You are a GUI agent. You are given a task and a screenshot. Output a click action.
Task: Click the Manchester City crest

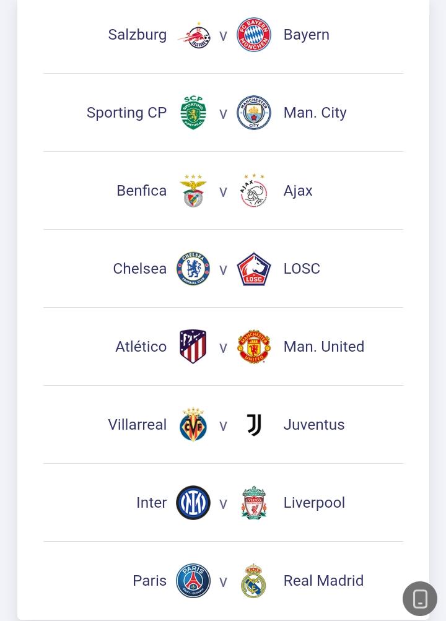tap(254, 113)
